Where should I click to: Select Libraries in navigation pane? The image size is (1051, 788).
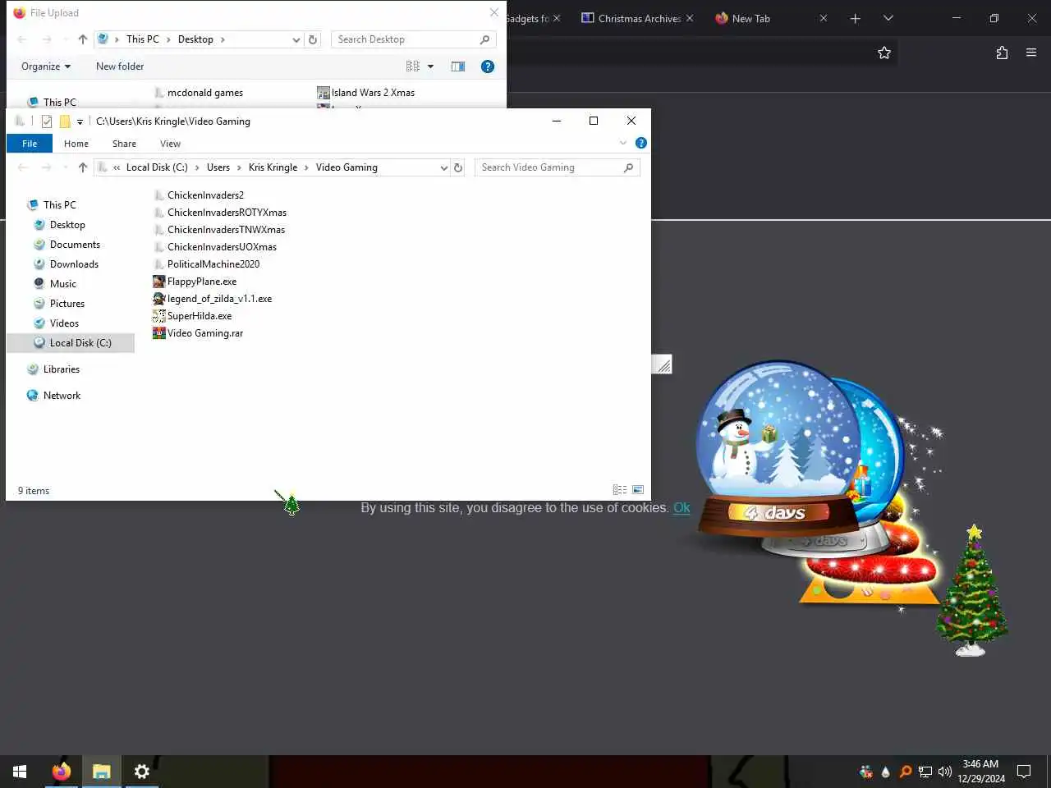click(62, 369)
